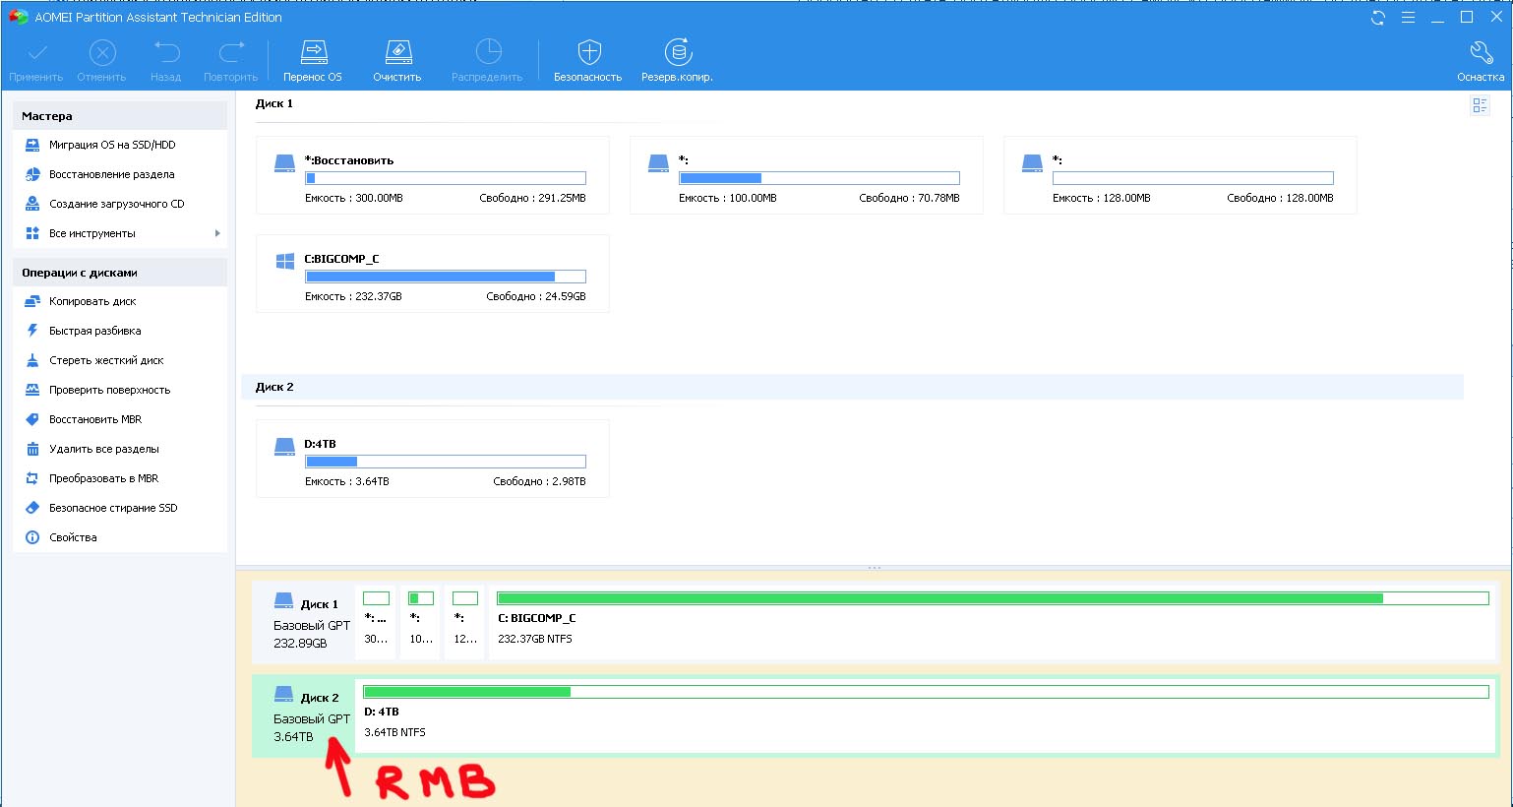Select Диск 1 Базовый GPT in disk map
1513x807 pixels.
point(303,622)
